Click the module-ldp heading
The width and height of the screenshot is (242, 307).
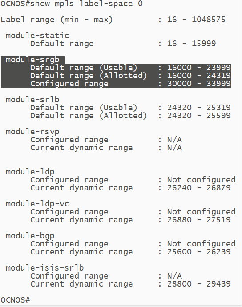tap(30, 172)
